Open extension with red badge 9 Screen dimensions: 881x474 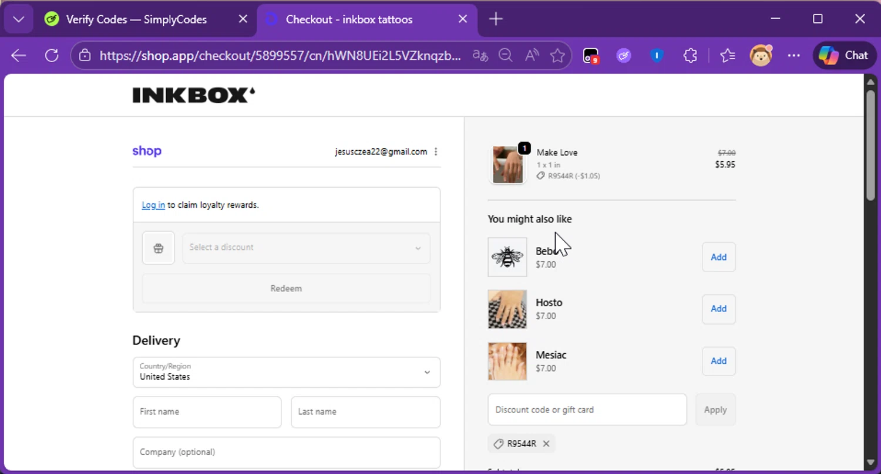pos(591,56)
